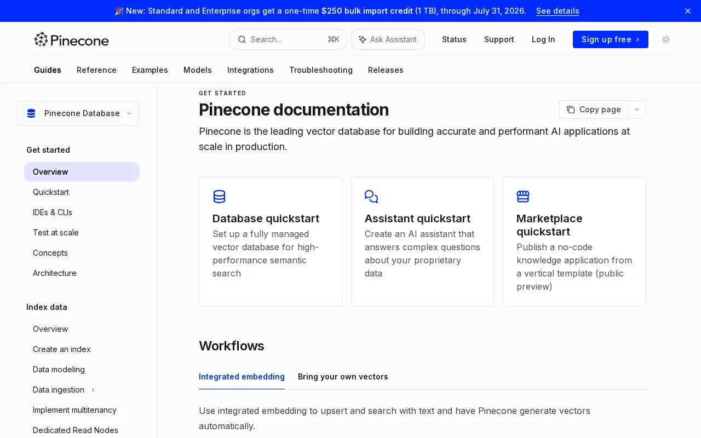The image size is (701, 438).
Task: Click Sign up free button
Action: pos(611,39)
